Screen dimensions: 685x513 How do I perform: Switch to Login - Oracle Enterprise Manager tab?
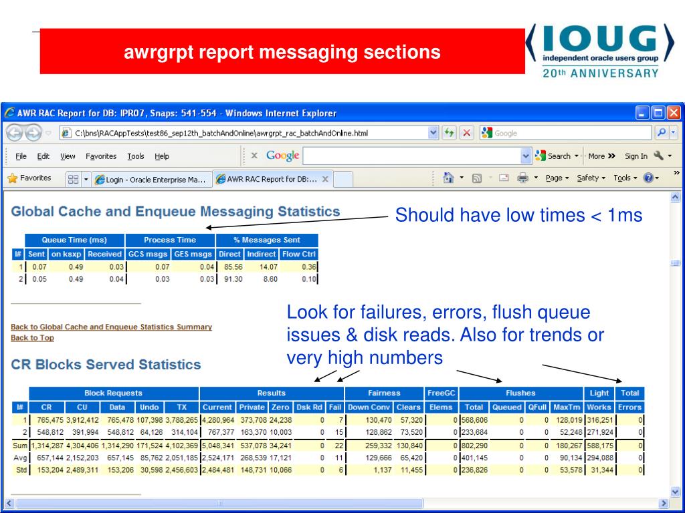[152, 179]
